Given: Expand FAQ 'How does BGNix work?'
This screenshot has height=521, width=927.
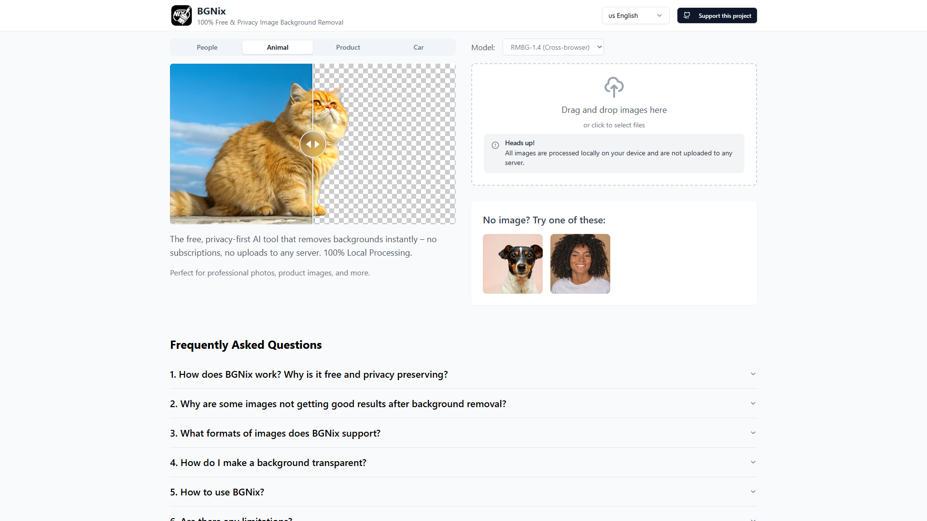Looking at the screenshot, I should pos(463,374).
